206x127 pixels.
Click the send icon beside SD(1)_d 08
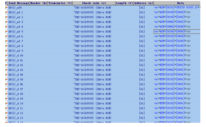click(6, 94)
